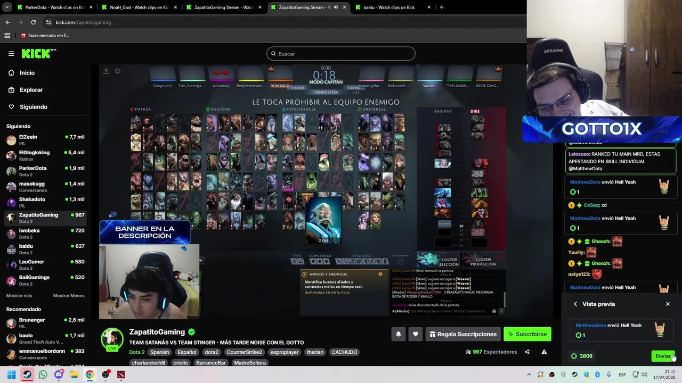Select the exproplayer tag

(x=285, y=352)
